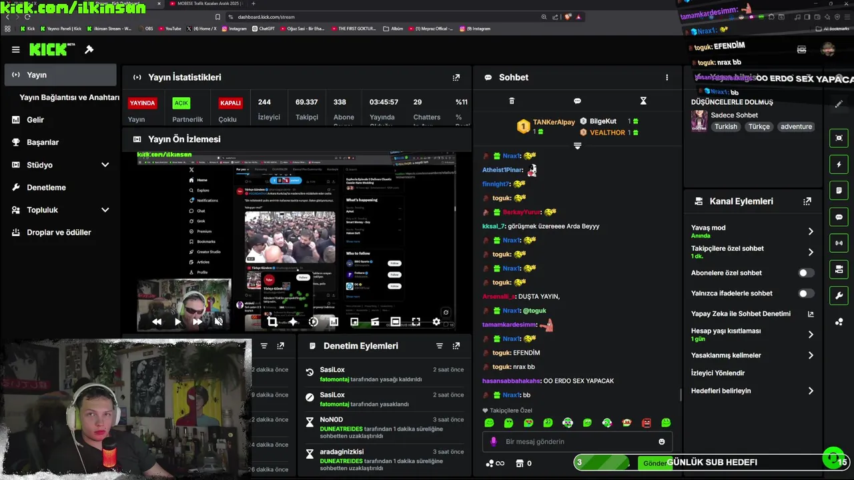Click the hourglass icon in chat toolbar
This screenshot has height=480, width=854.
643,101
